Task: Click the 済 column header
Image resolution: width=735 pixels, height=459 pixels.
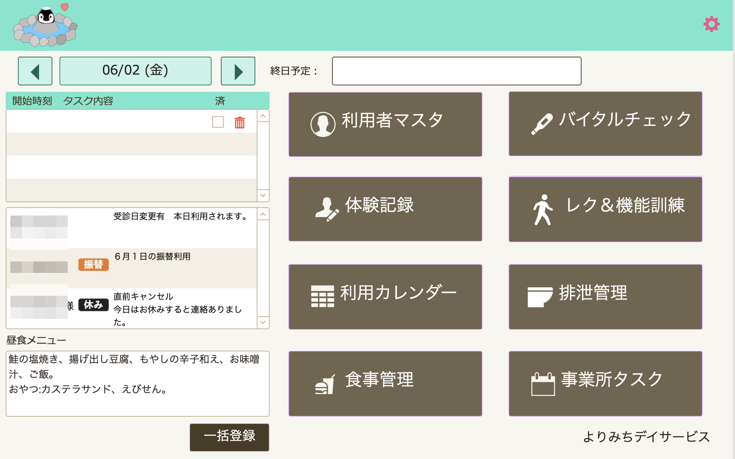Action: 220,101
